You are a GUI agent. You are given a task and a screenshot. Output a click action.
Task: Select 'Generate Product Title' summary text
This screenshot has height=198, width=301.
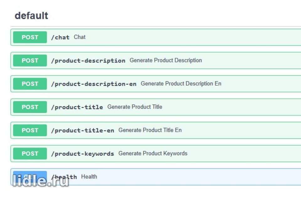coord(135,107)
